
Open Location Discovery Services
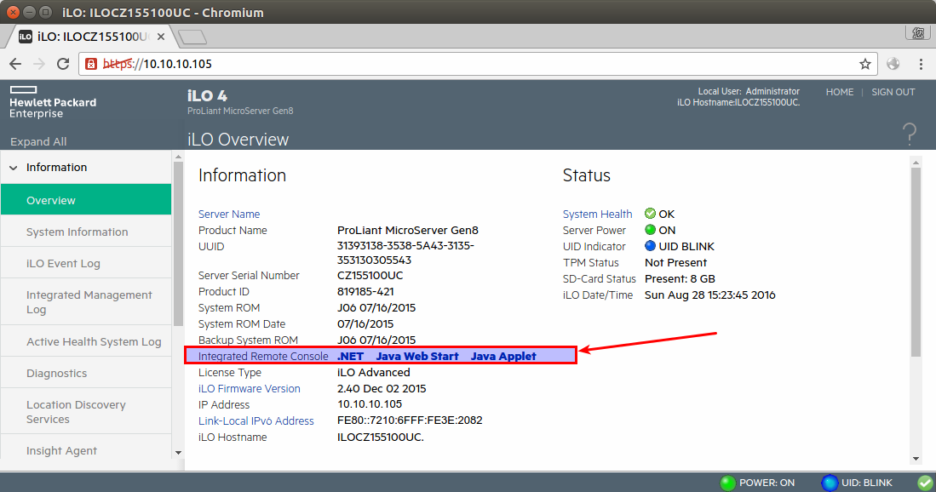click(x=86, y=411)
